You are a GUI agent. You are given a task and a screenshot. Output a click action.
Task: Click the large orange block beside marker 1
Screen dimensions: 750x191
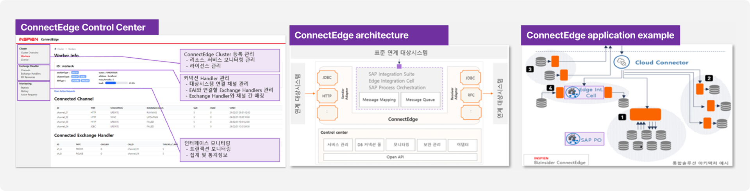coord(645,114)
